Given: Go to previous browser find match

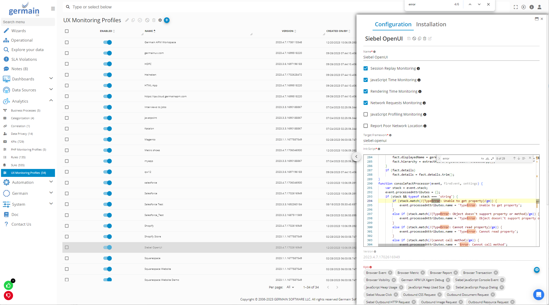Looking at the screenshot, I should click(470, 4).
